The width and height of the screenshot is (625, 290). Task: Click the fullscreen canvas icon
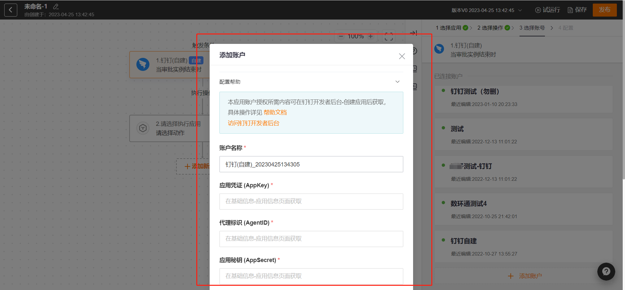[389, 36]
